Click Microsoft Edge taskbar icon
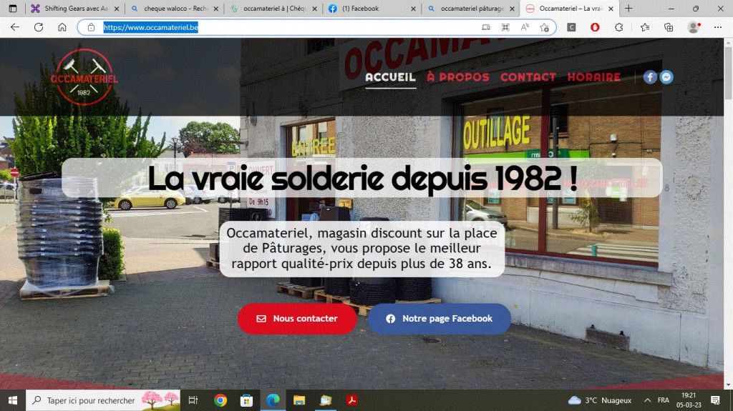Image resolution: width=733 pixels, height=411 pixels. tap(273, 400)
